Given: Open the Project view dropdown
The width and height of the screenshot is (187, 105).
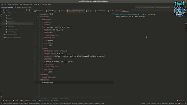Looking at the screenshot, I should click(x=7, y=10).
